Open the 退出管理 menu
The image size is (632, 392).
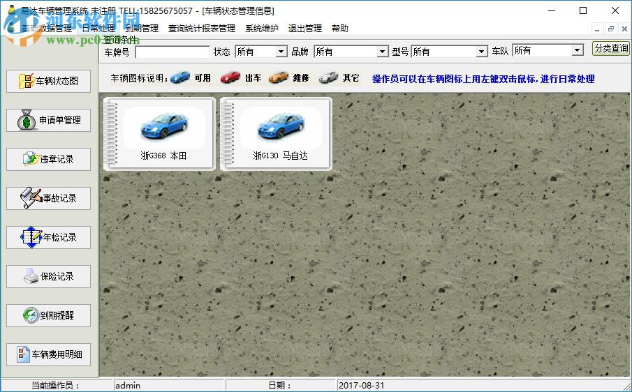(x=304, y=28)
